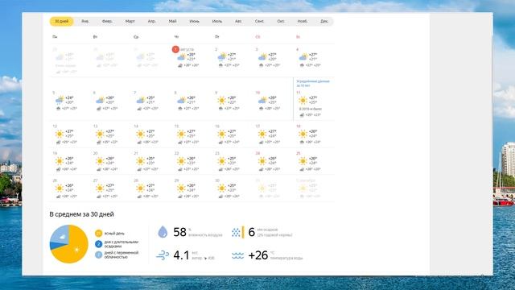Viewport: 515px width, 290px height.
Task: Switch to the Март tab
Action: pyautogui.click(x=130, y=22)
